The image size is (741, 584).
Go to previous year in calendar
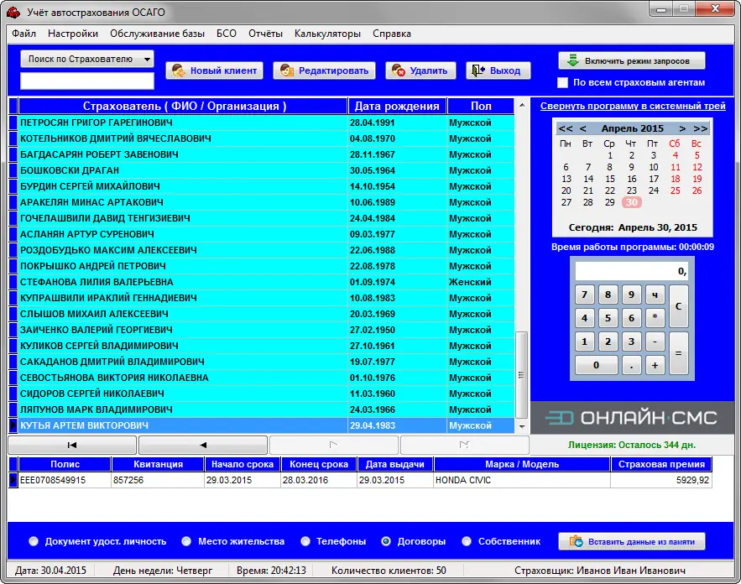point(566,128)
